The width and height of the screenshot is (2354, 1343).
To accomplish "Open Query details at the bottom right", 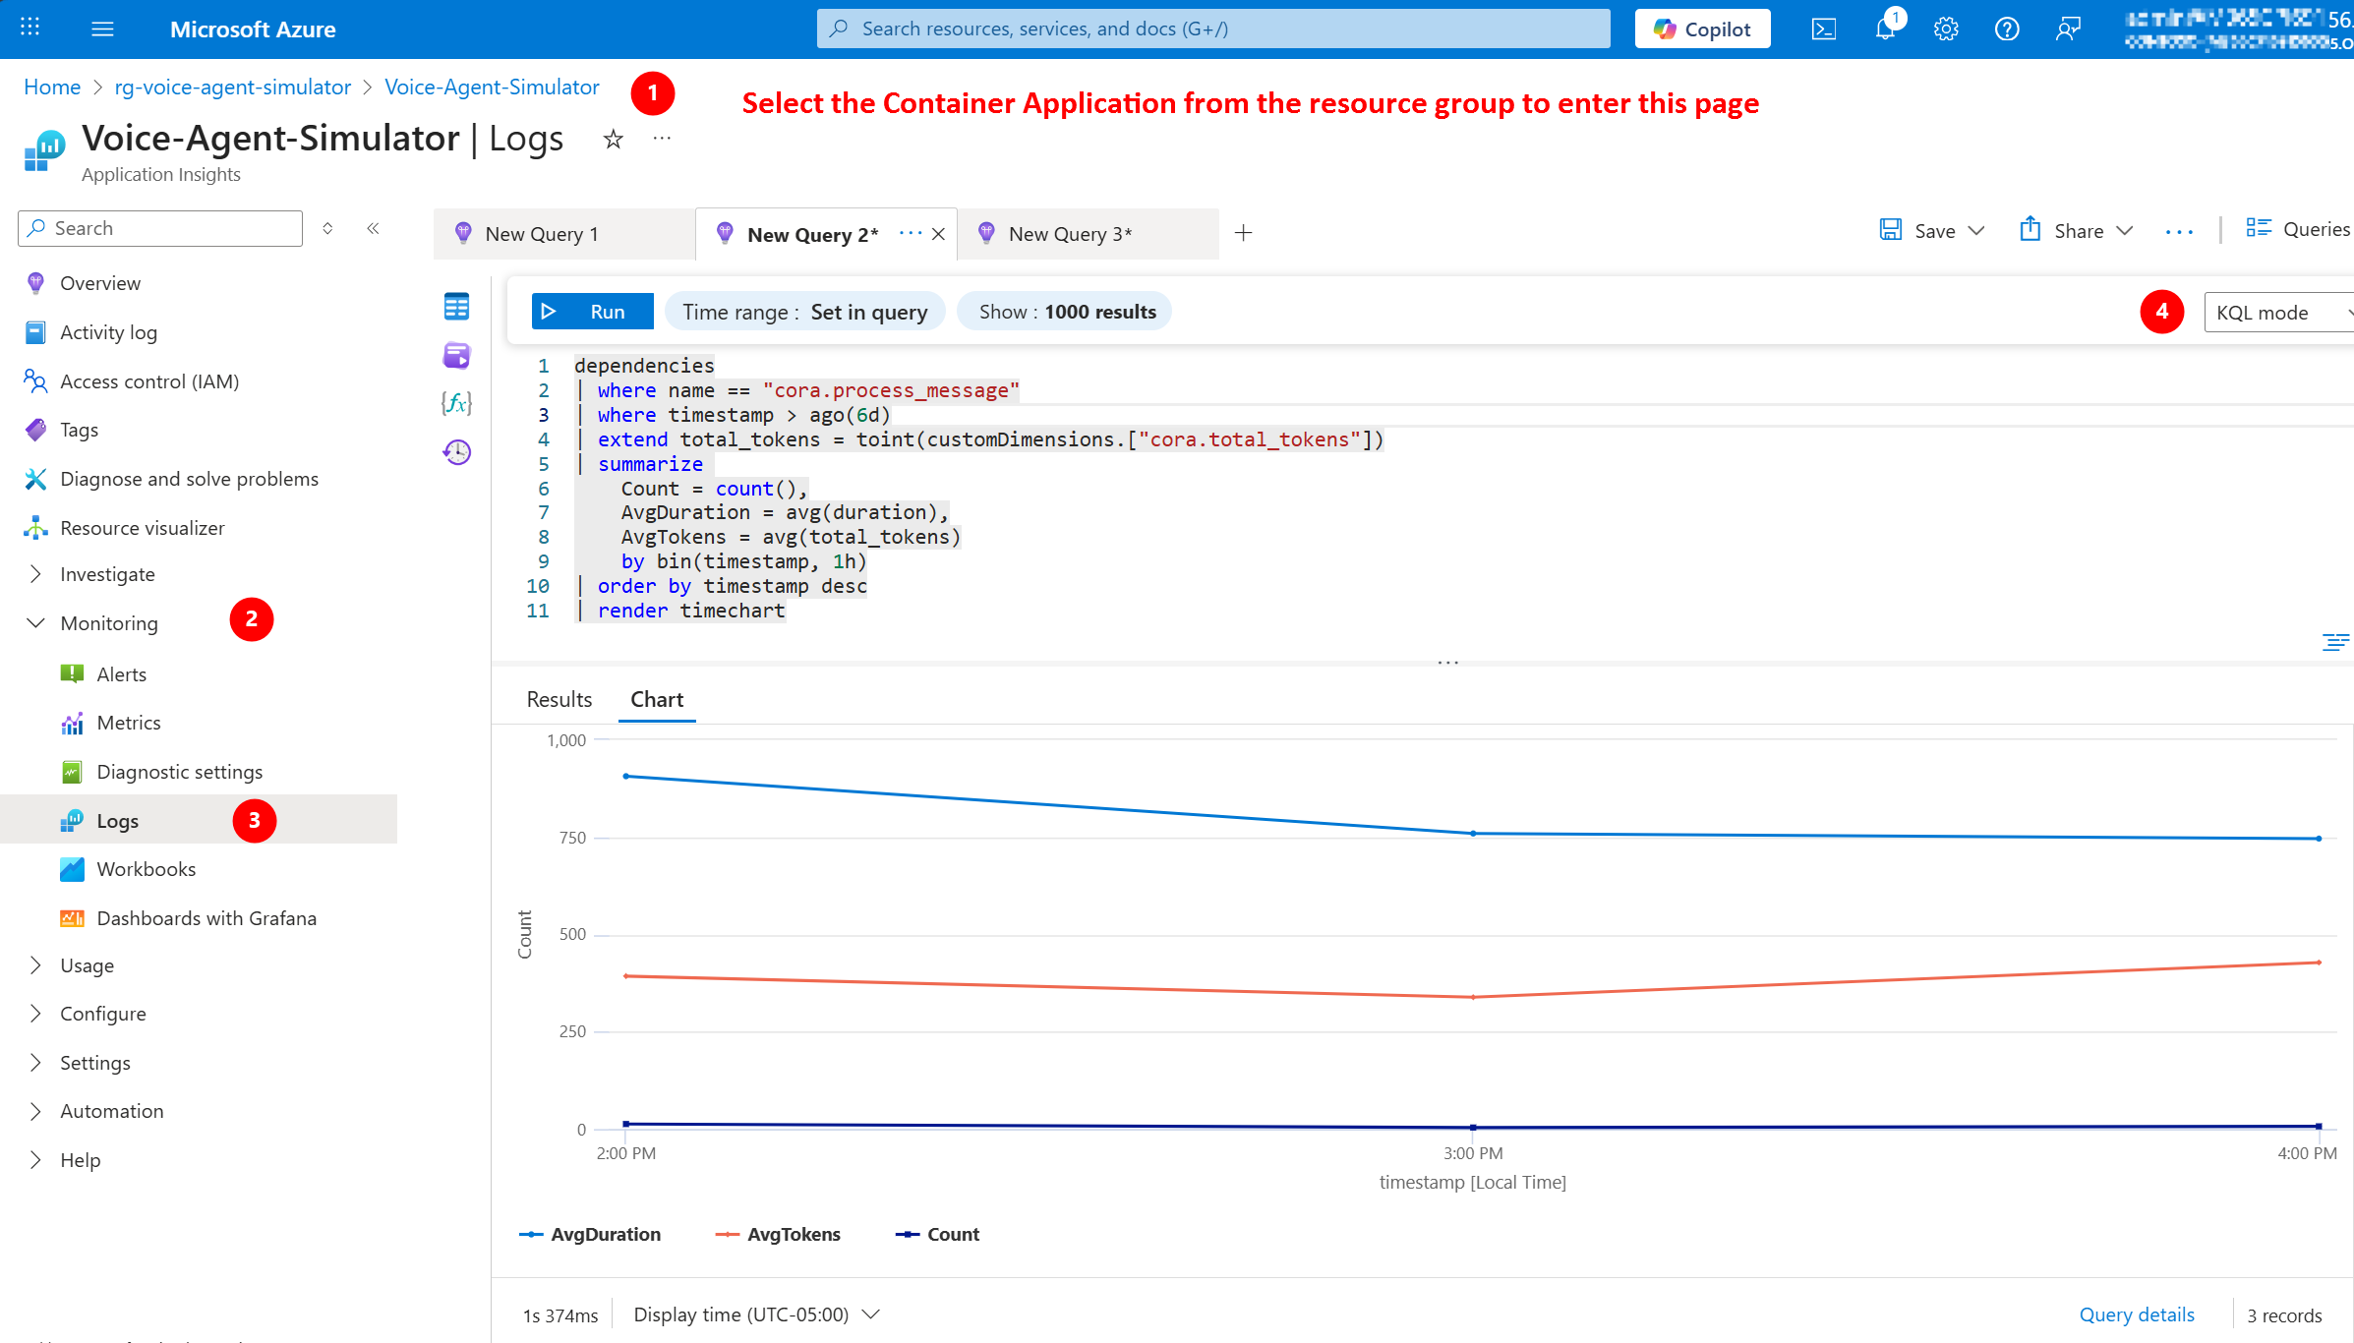I will pyautogui.click(x=2136, y=1314).
